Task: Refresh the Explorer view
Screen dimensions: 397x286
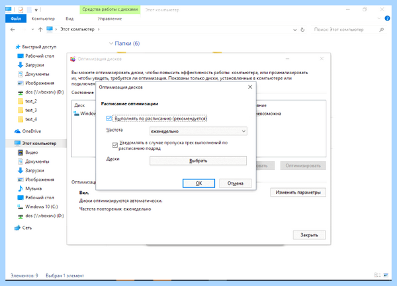Action: [x=302, y=30]
